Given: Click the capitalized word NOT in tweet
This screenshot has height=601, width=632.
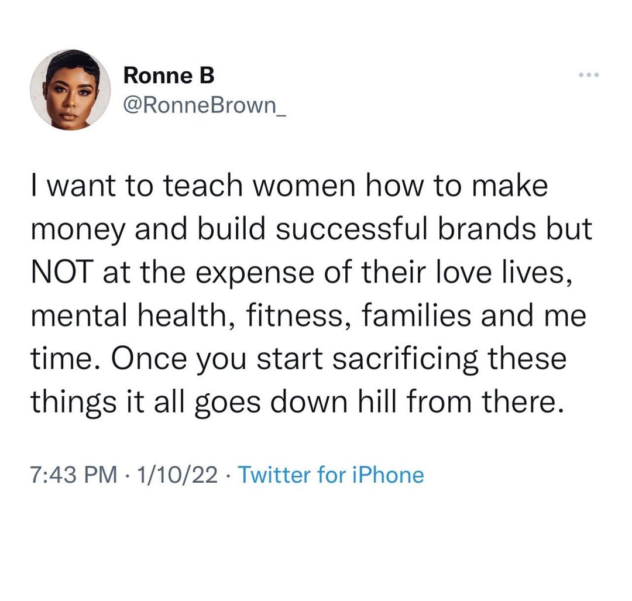Looking at the screenshot, I should pos(64,272).
